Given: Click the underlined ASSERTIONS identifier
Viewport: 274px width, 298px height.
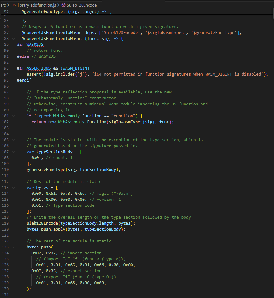Looking at the screenshot, I should 39,68.
